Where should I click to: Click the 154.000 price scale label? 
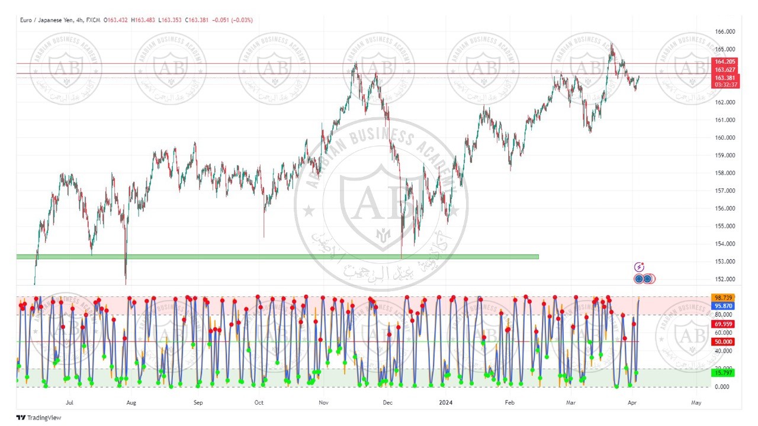point(725,244)
